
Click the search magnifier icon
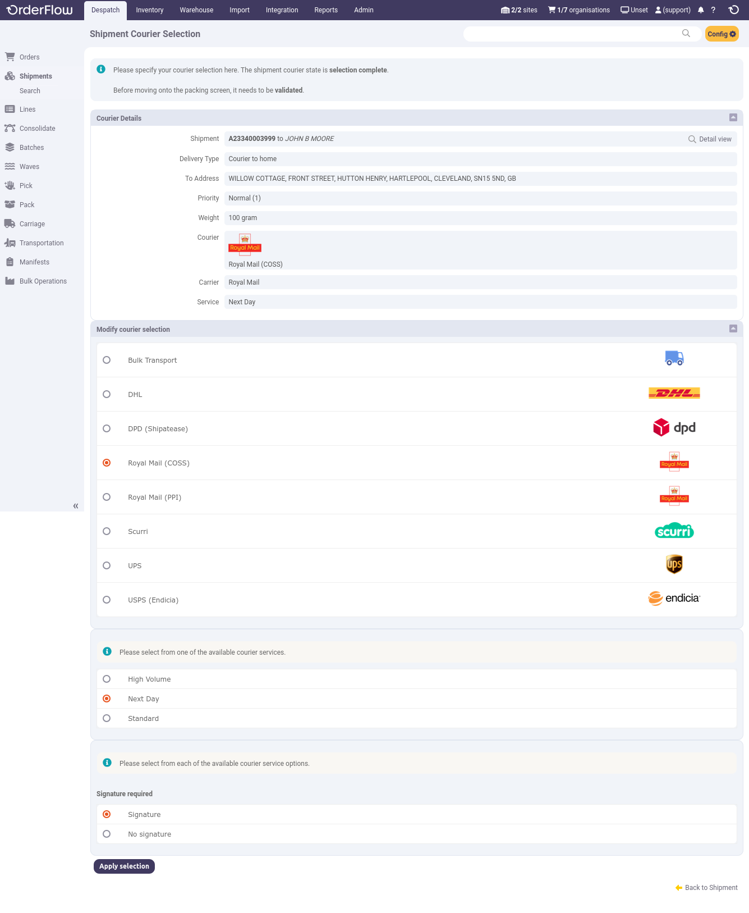click(x=686, y=34)
